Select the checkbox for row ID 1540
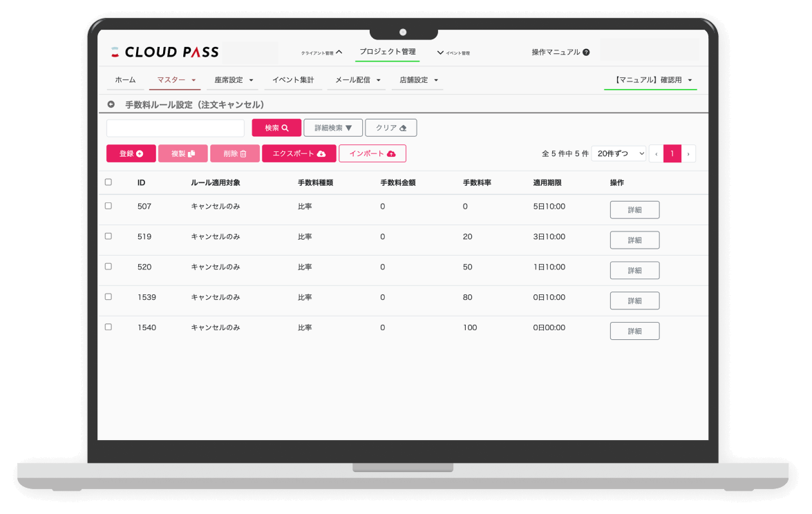The width and height of the screenshot is (812, 514). [x=108, y=327]
